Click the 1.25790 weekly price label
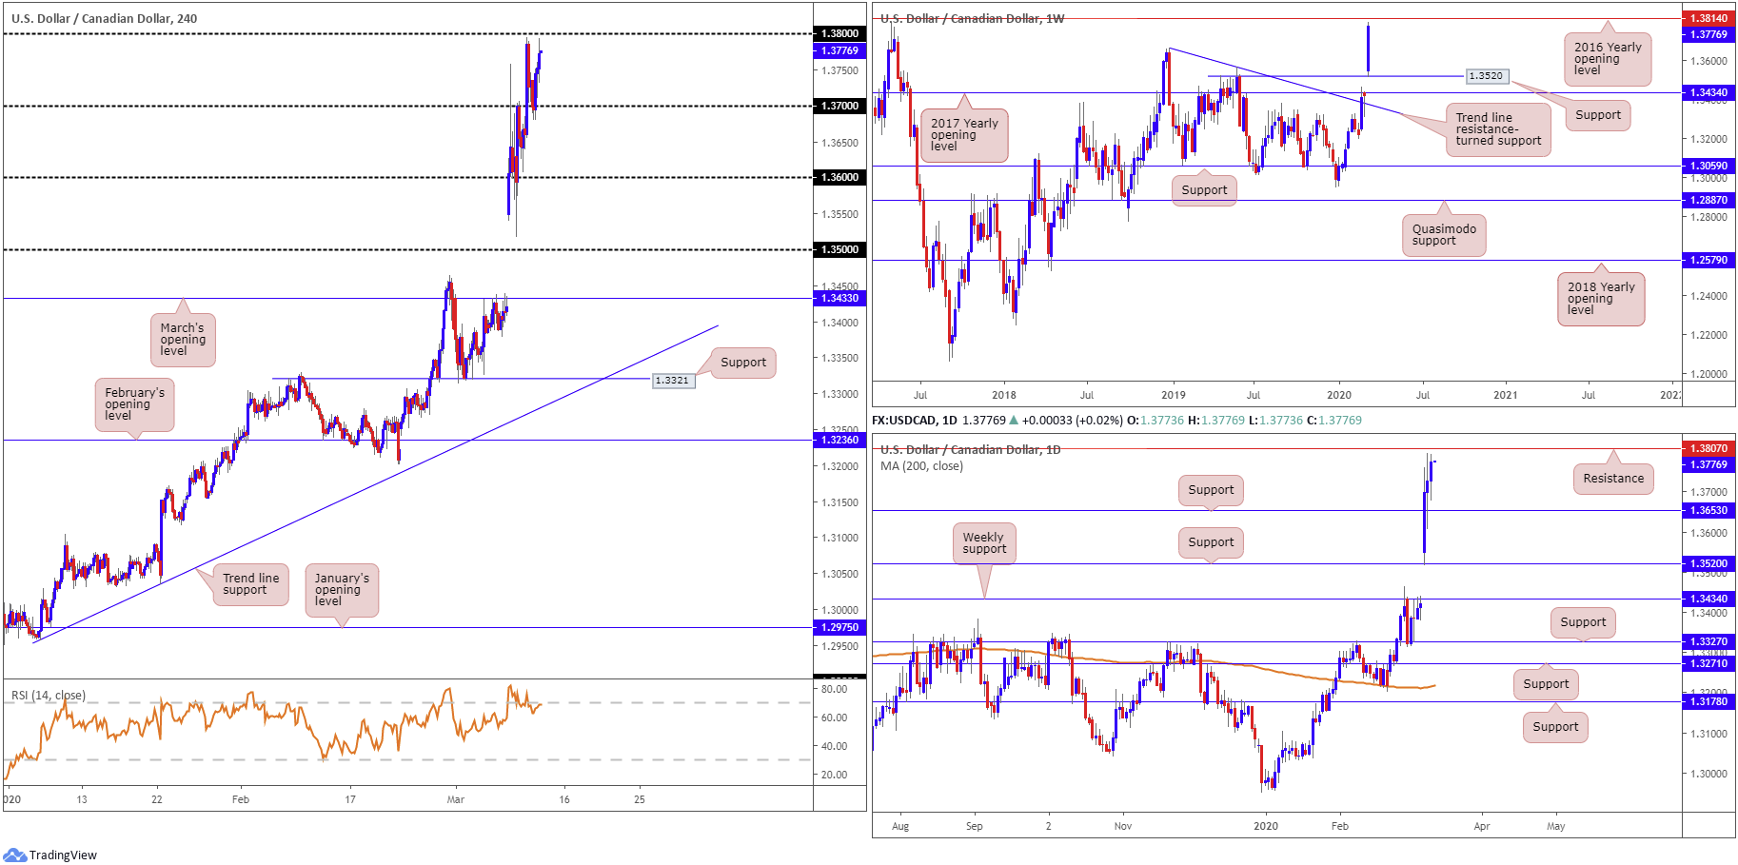 click(1708, 260)
